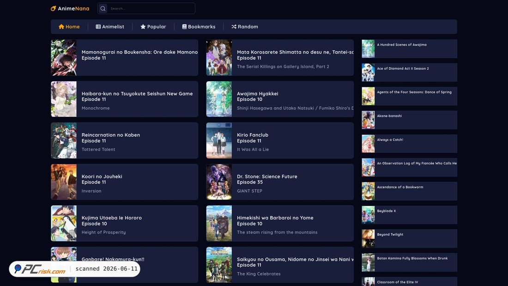Viewport: 508px width, 286px height.
Task: Open Akane-banashi sidebar entry
Action: tap(410, 120)
